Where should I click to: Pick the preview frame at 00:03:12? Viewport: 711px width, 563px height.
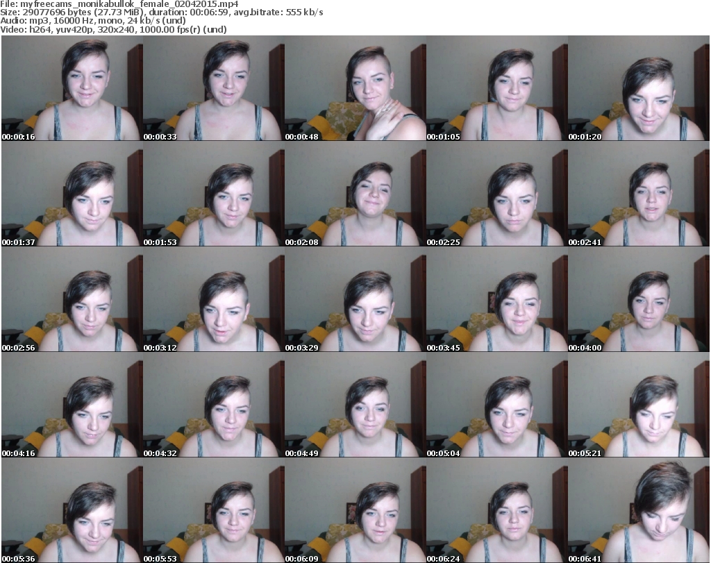(x=214, y=299)
